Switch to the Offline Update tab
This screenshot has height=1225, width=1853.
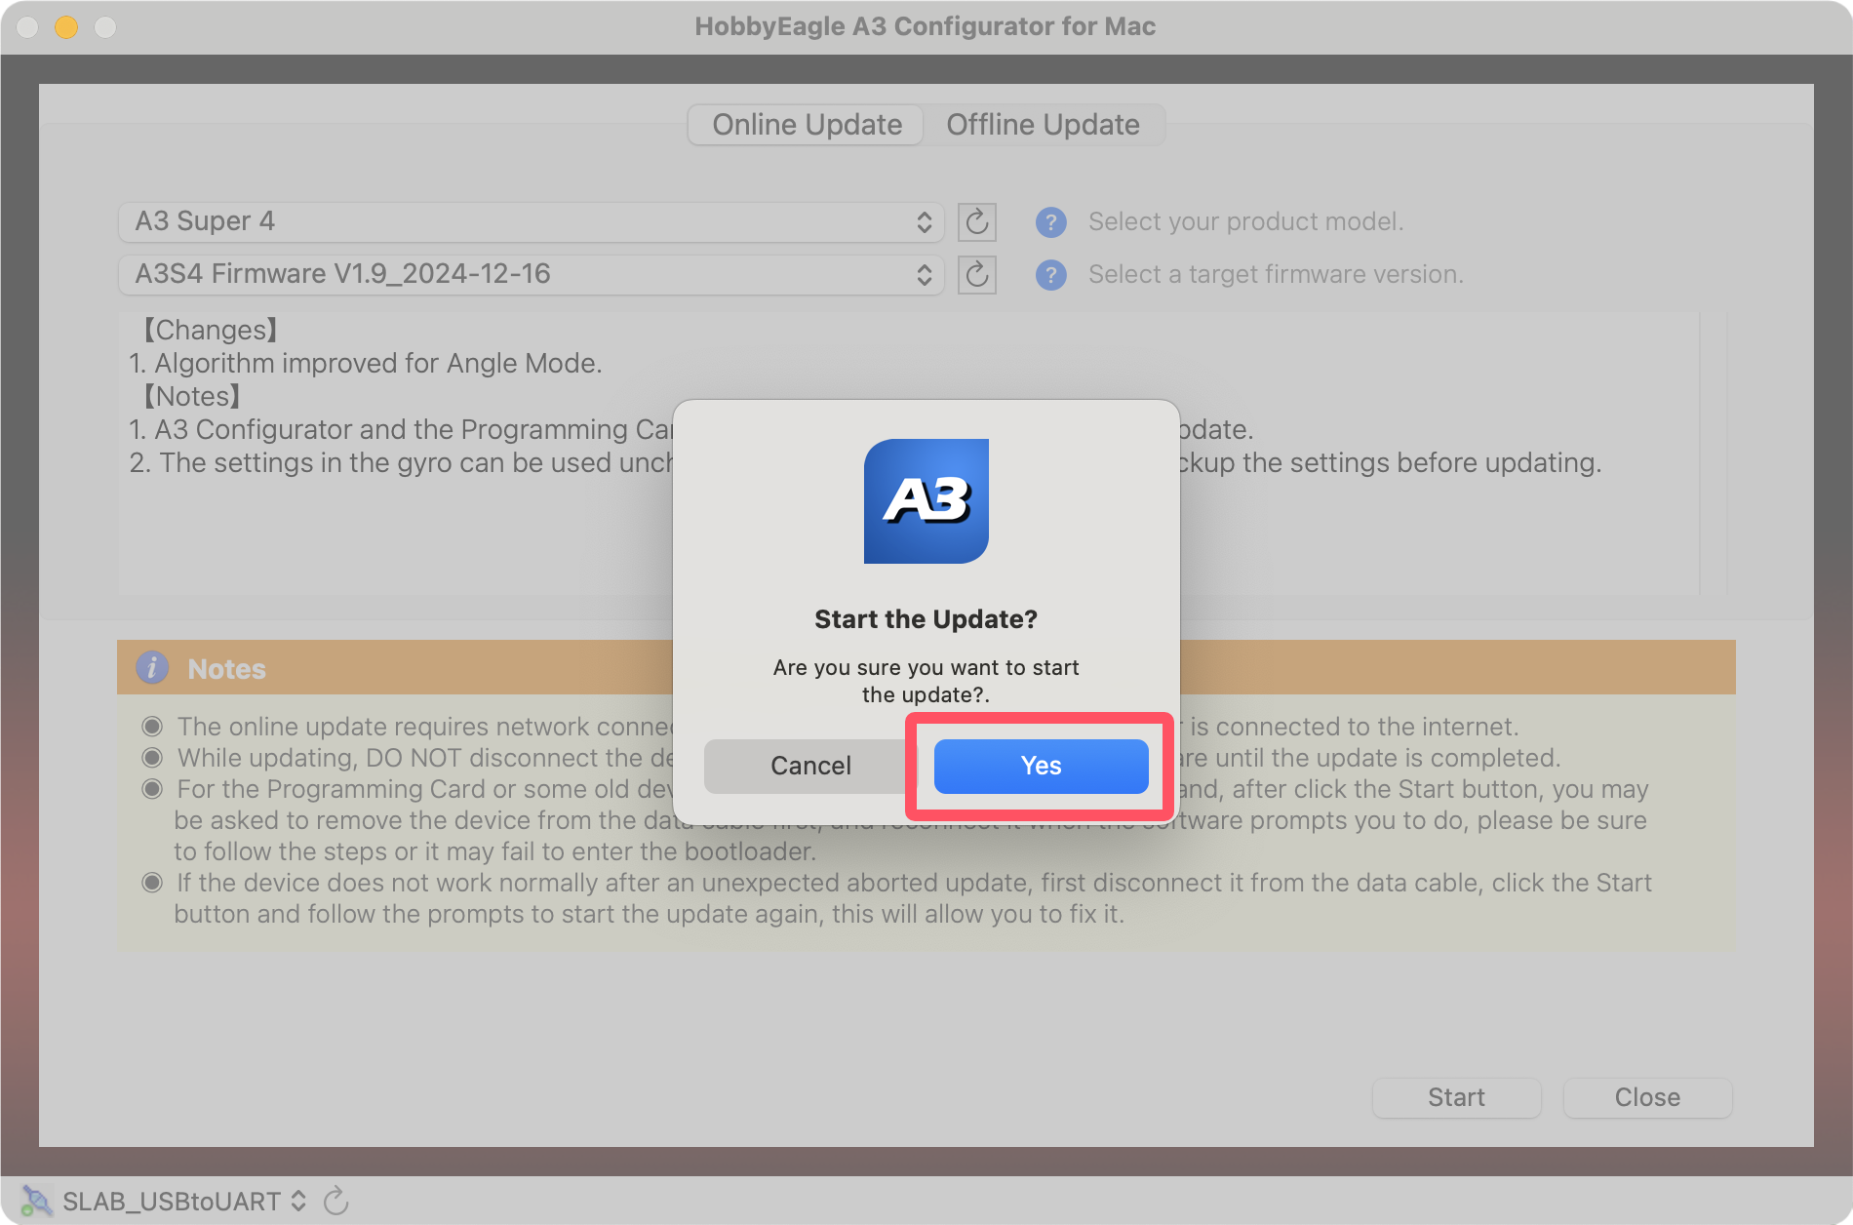click(1042, 125)
